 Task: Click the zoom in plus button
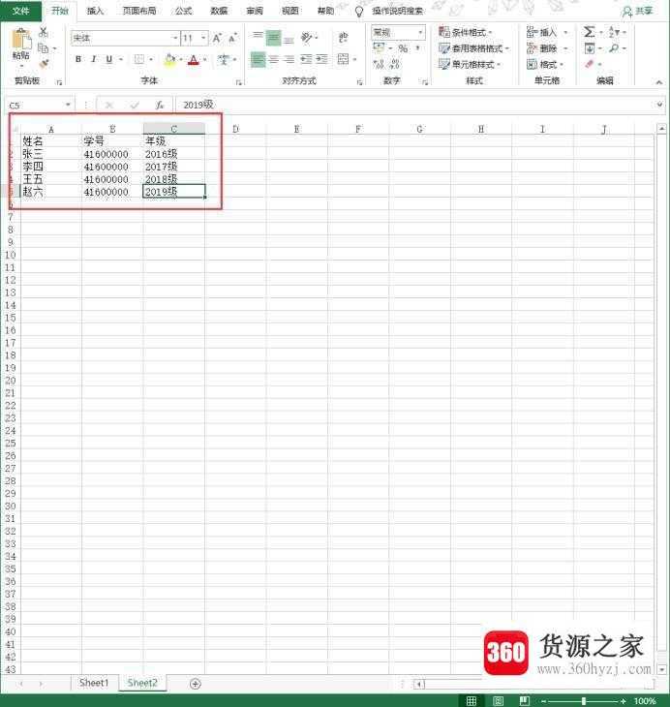(x=624, y=700)
